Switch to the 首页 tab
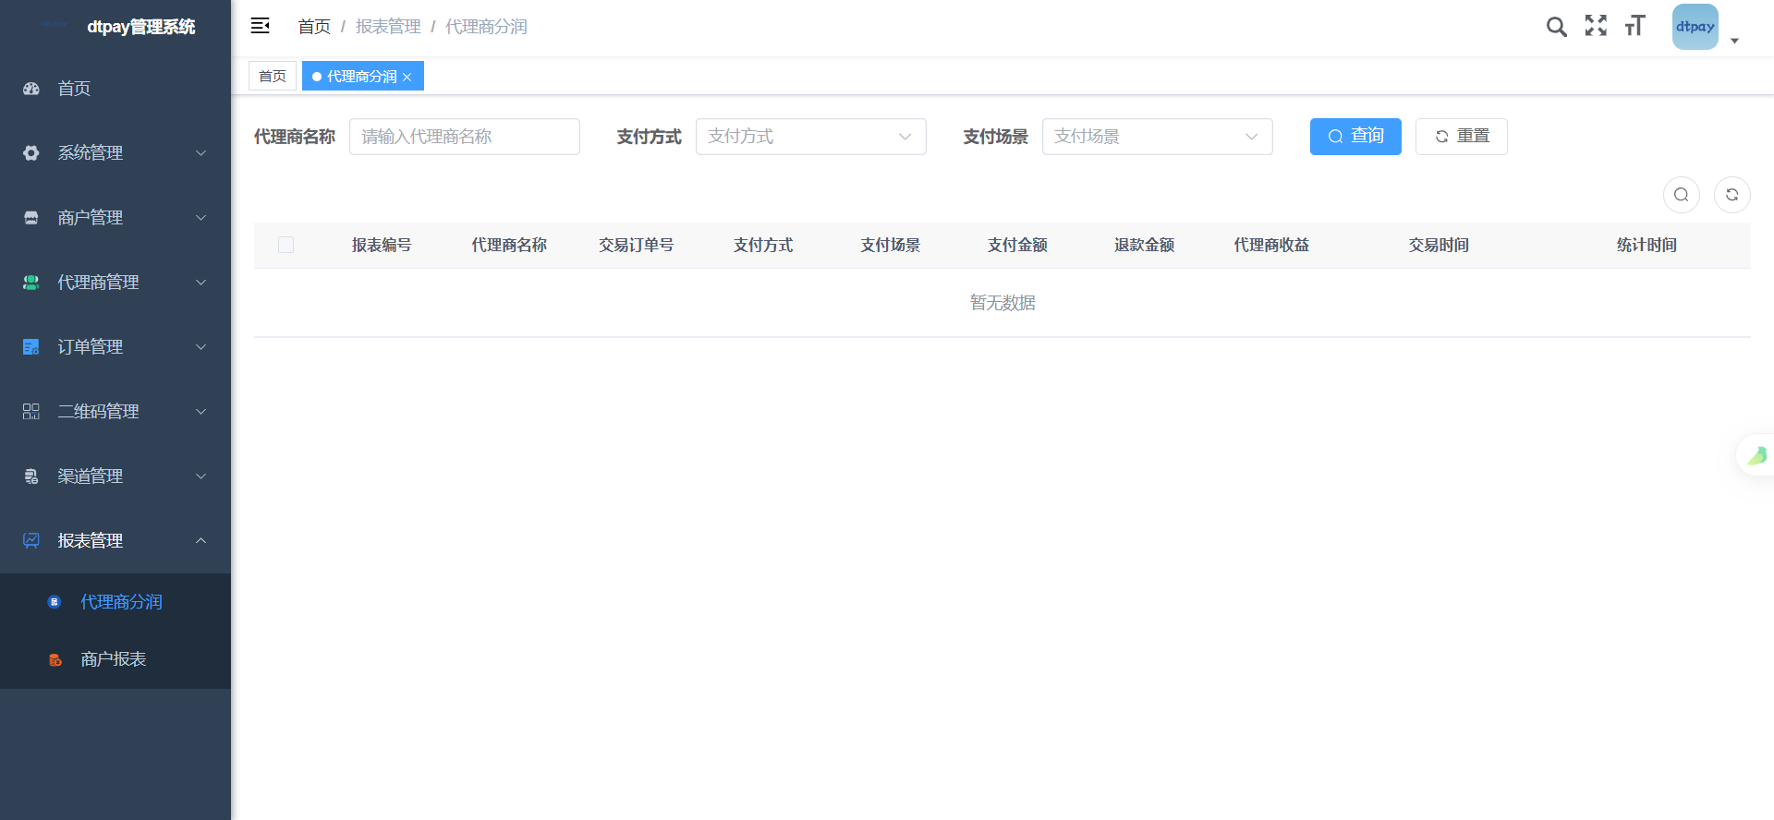The width and height of the screenshot is (1774, 820). tap(273, 76)
